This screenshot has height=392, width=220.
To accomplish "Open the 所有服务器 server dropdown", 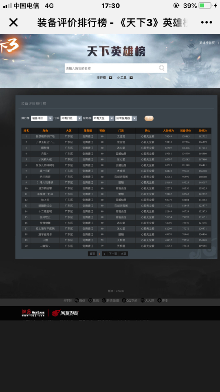I will click(126, 118).
